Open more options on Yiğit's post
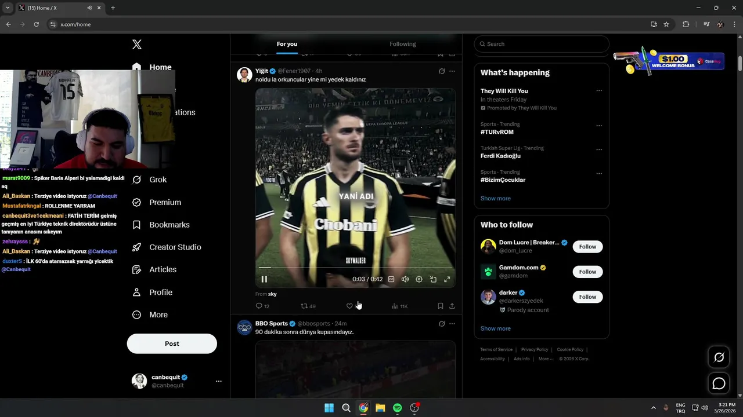This screenshot has width=743, height=417. pyautogui.click(x=452, y=71)
